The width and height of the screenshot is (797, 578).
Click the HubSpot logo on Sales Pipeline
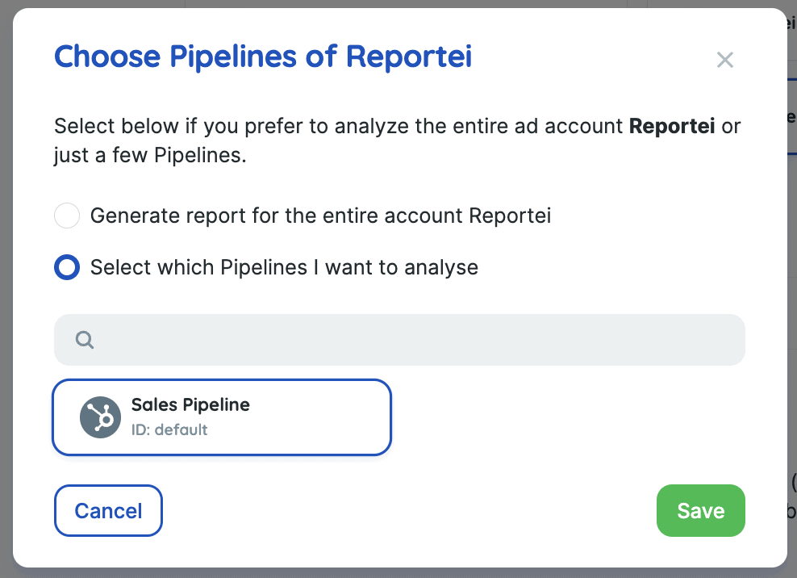click(100, 417)
